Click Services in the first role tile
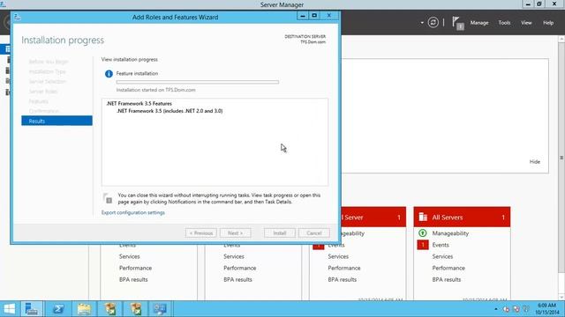The width and height of the screenshot is (565, 317). [x=130, y=256]
